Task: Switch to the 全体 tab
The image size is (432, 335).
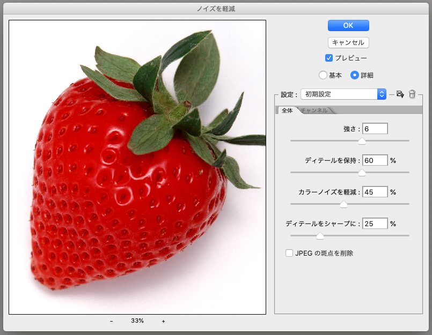Action: [287, 110]
